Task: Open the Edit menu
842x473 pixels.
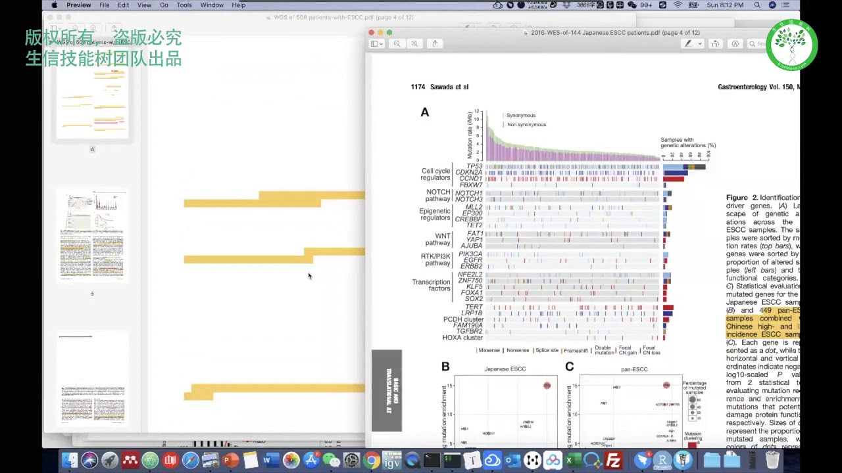Action: [124, 5]
